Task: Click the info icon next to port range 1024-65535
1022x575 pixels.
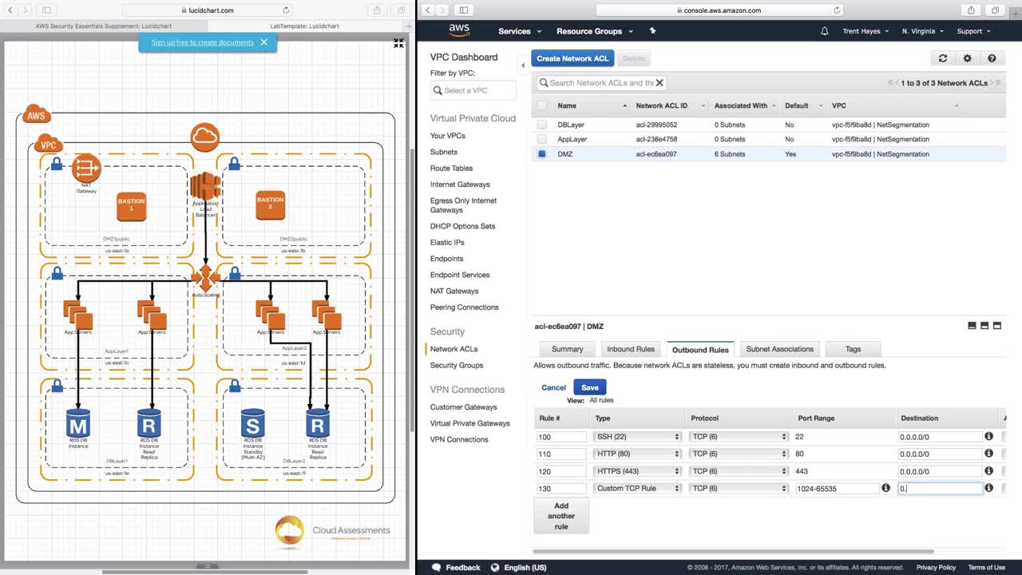Action: pos(885,488)
